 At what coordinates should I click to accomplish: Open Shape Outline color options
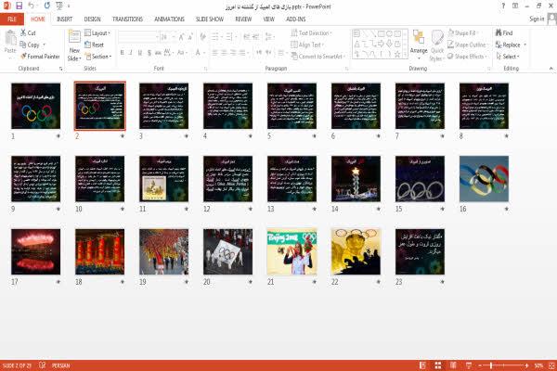point(468,45)
